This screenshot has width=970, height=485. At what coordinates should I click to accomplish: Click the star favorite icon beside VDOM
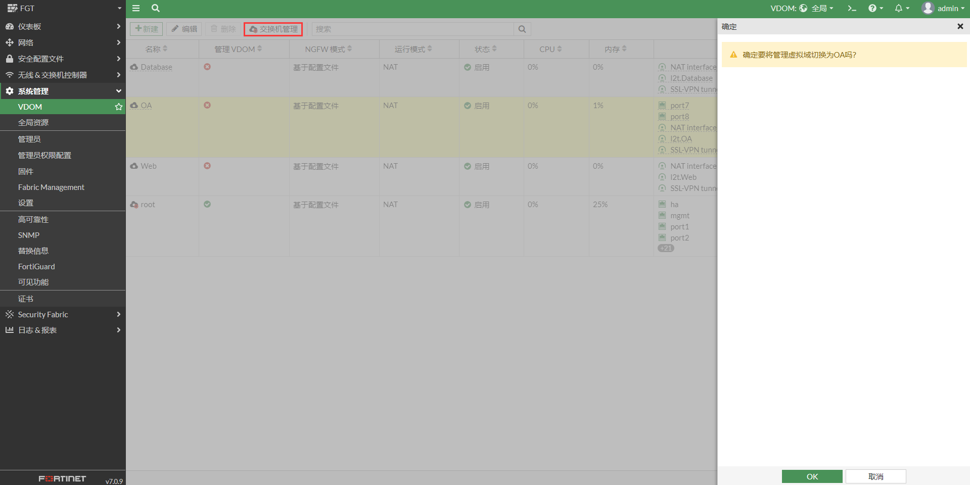[x=119, y=107]
